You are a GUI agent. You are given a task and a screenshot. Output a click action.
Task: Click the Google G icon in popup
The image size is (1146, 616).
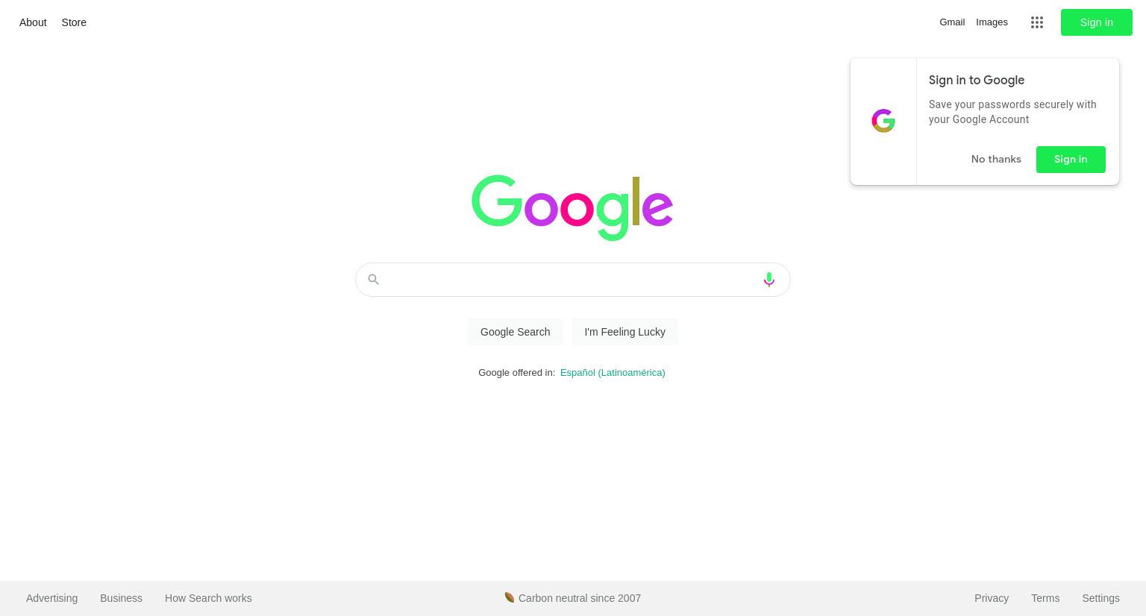[883, 121]
